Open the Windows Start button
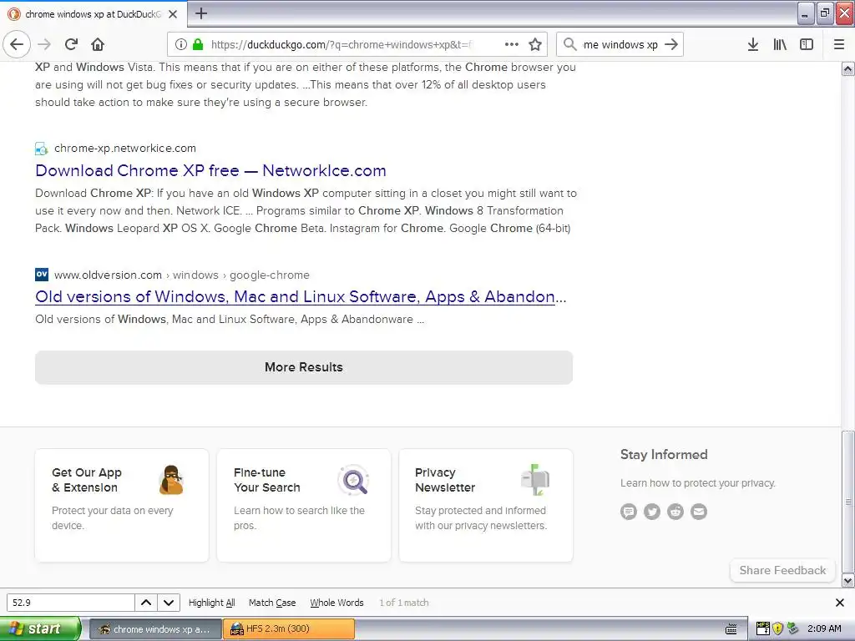The image size is (855, 641). click(40, 629)
